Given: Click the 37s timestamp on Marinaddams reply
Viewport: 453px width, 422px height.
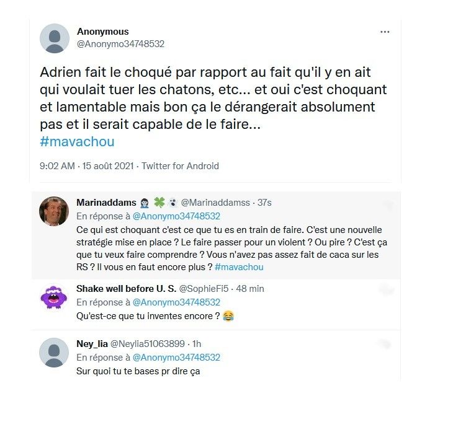Looking at the screenshot, I should coord(264,203).
